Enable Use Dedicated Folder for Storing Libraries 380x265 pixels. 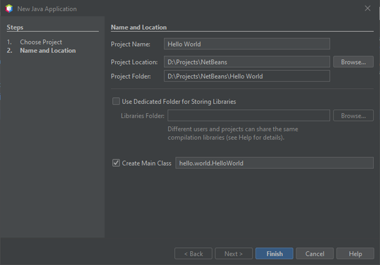pyautogui.click(x=116, y=101)
